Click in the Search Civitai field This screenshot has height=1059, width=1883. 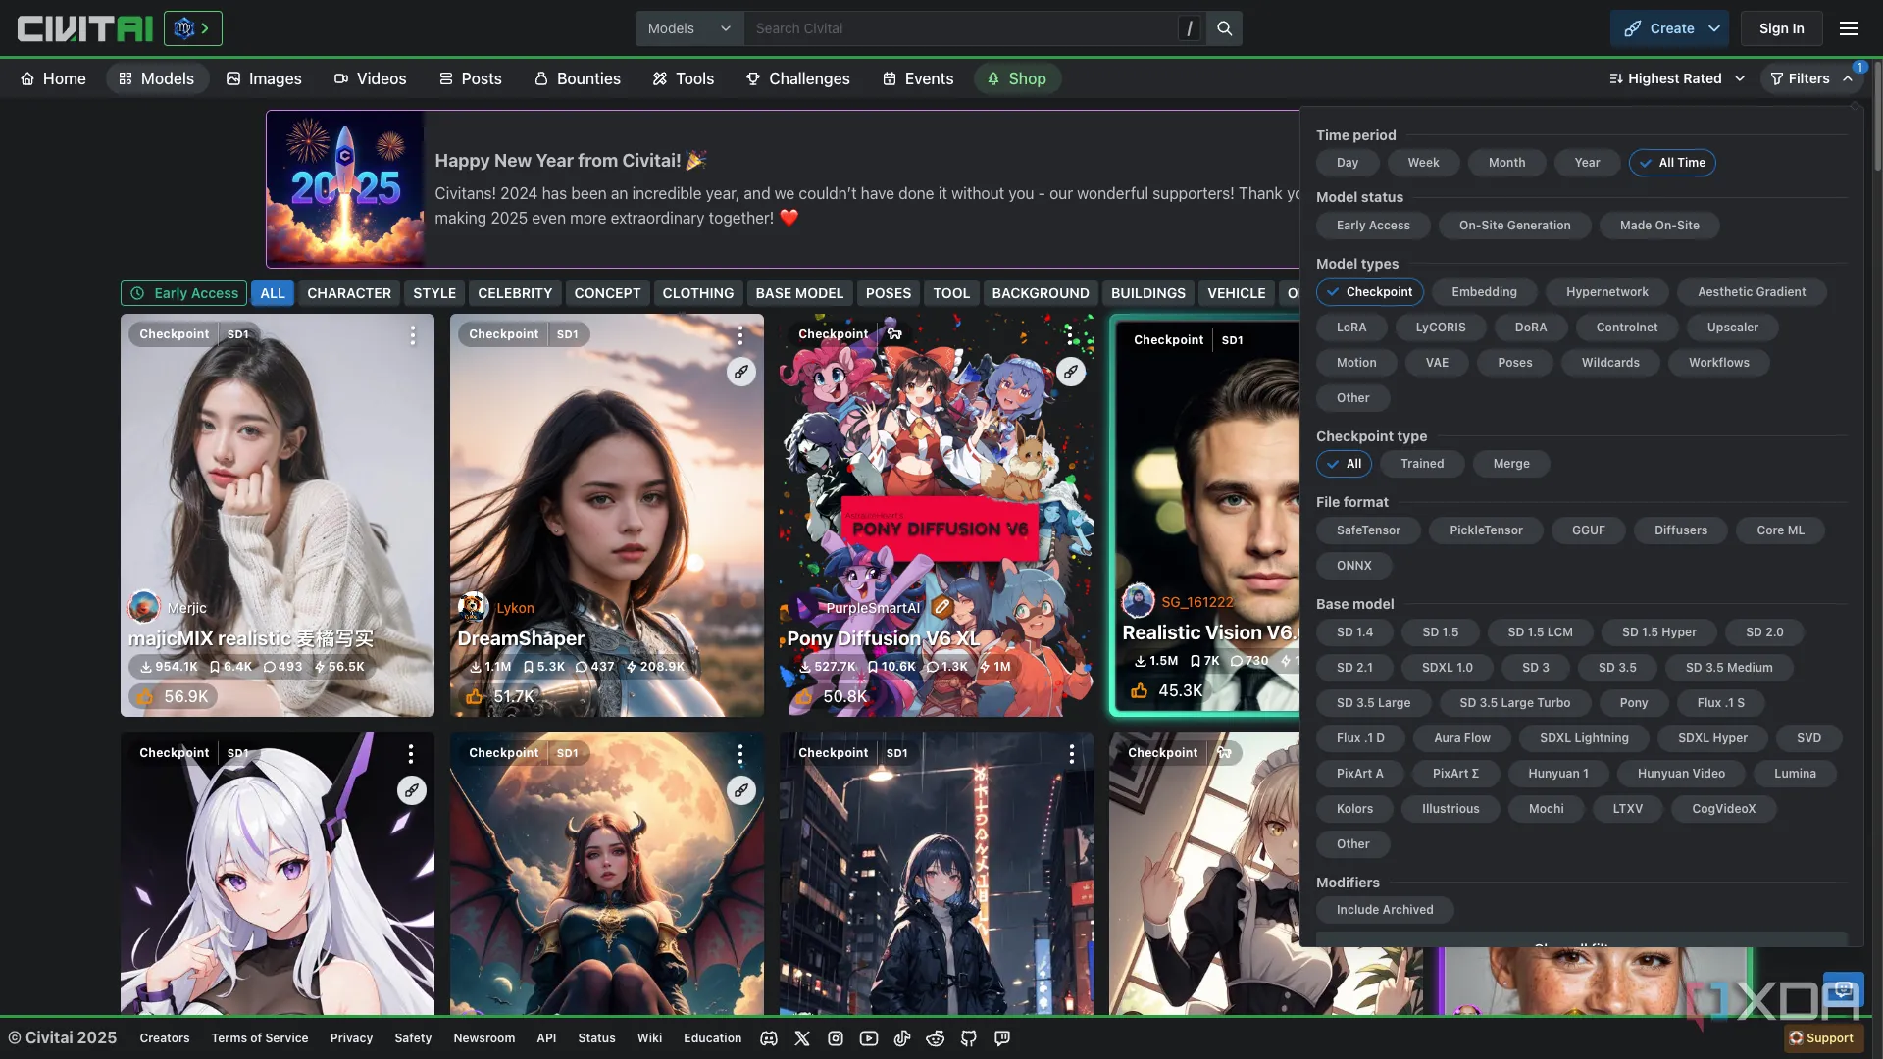pos(961,28)
